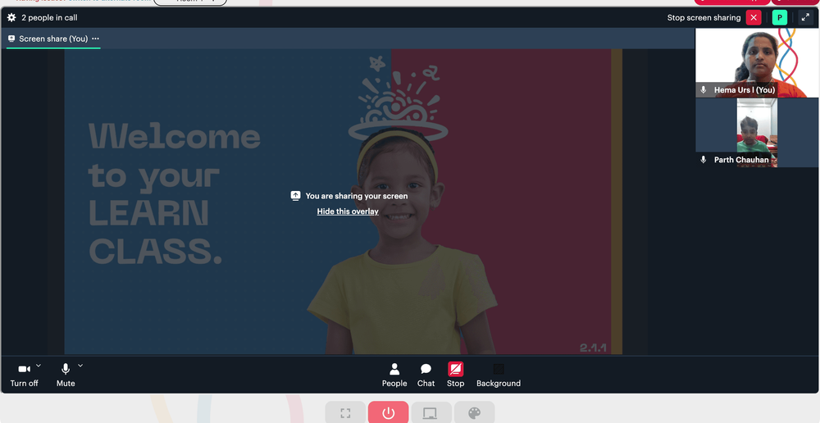The height and width of the screenshot is (423, 820).
Task: Select the Screen share (You) tab
Action: (x=53, y=39)
